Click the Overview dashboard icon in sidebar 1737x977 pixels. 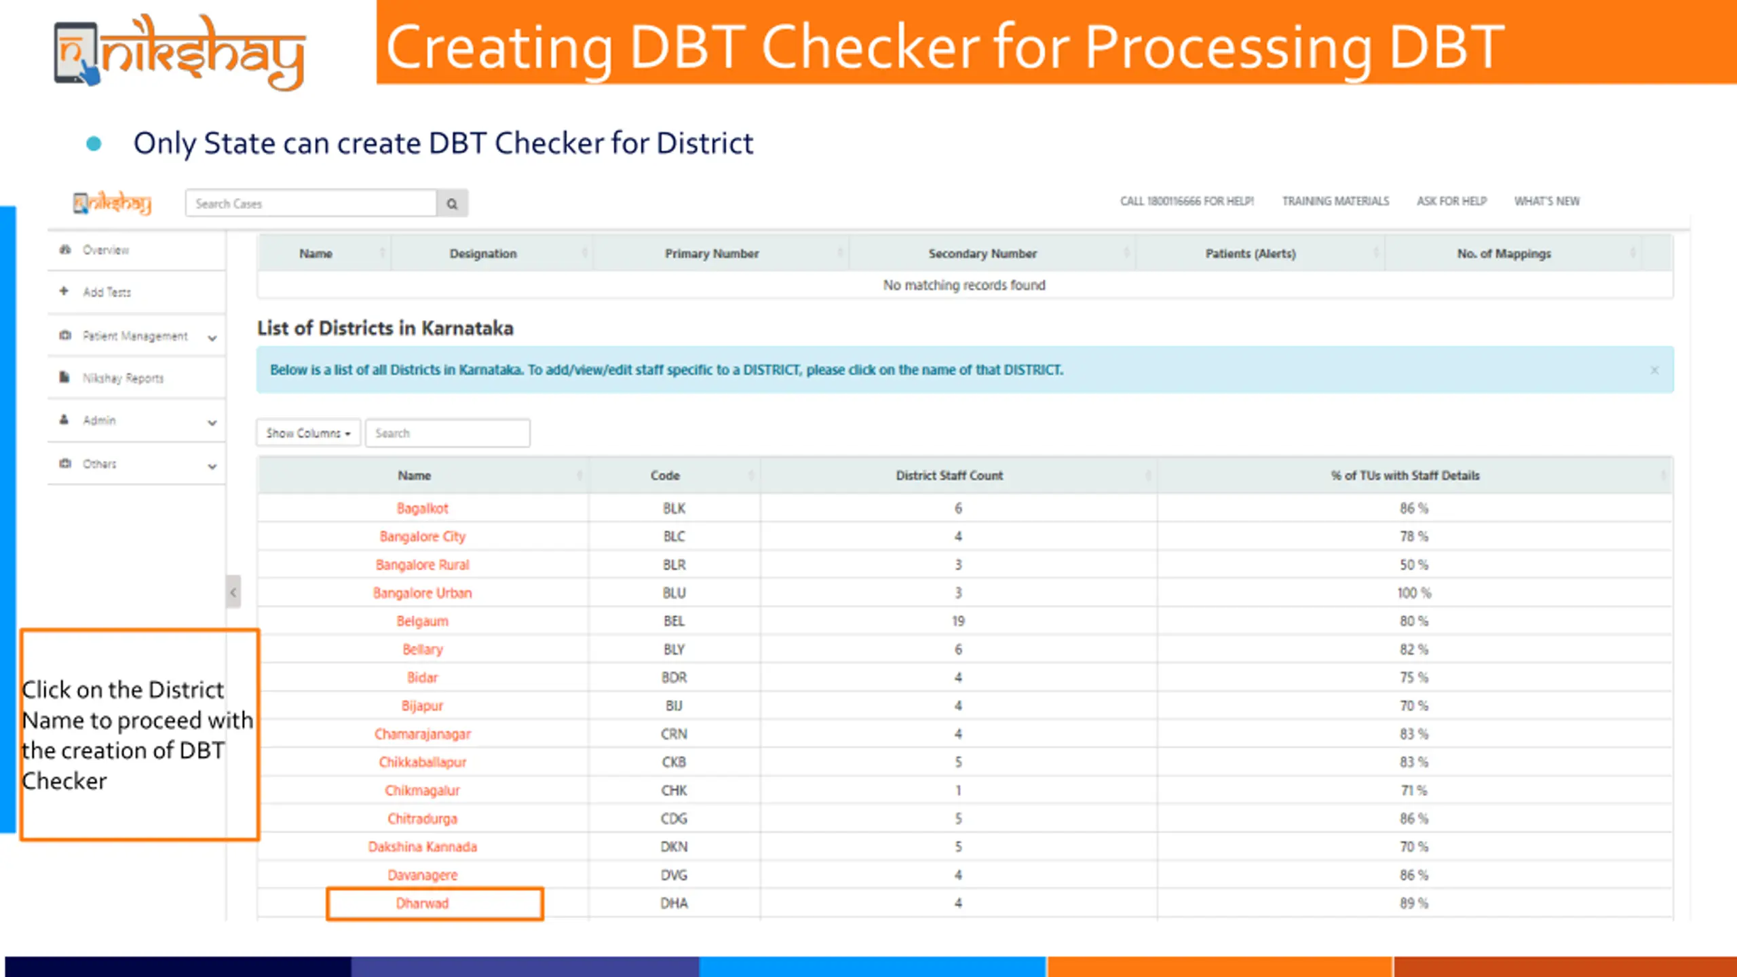[65, 249]
